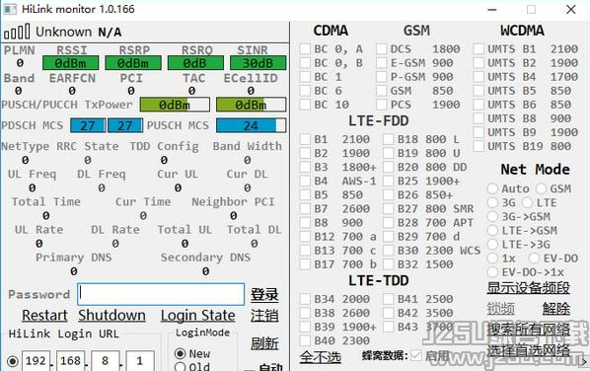This screenshot has height=371, width=590.
Task: Tick LTE-TDD B40 2300 checkbox
Action: pos(305,340)
